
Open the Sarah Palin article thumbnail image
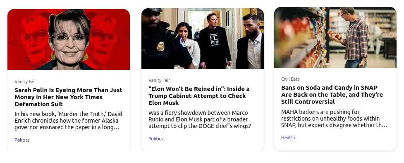pos(69,40)
